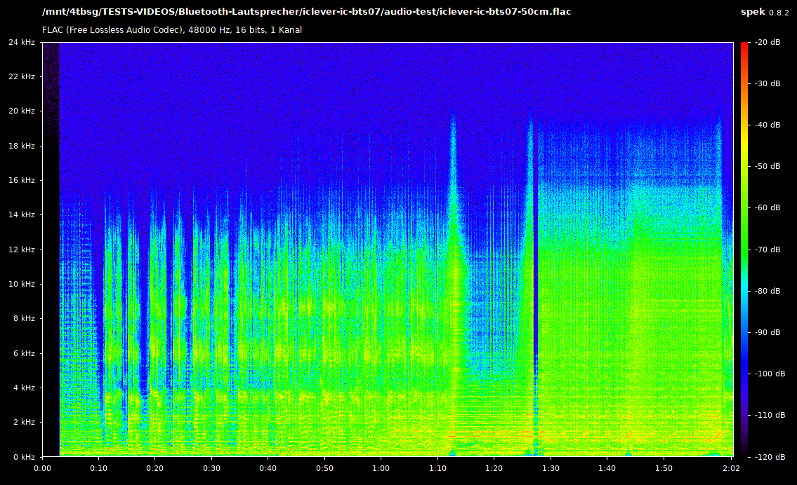Screen dimensions: 797x485
Task: Click the 2:02 end time label
Action: [x=732, y=468]
